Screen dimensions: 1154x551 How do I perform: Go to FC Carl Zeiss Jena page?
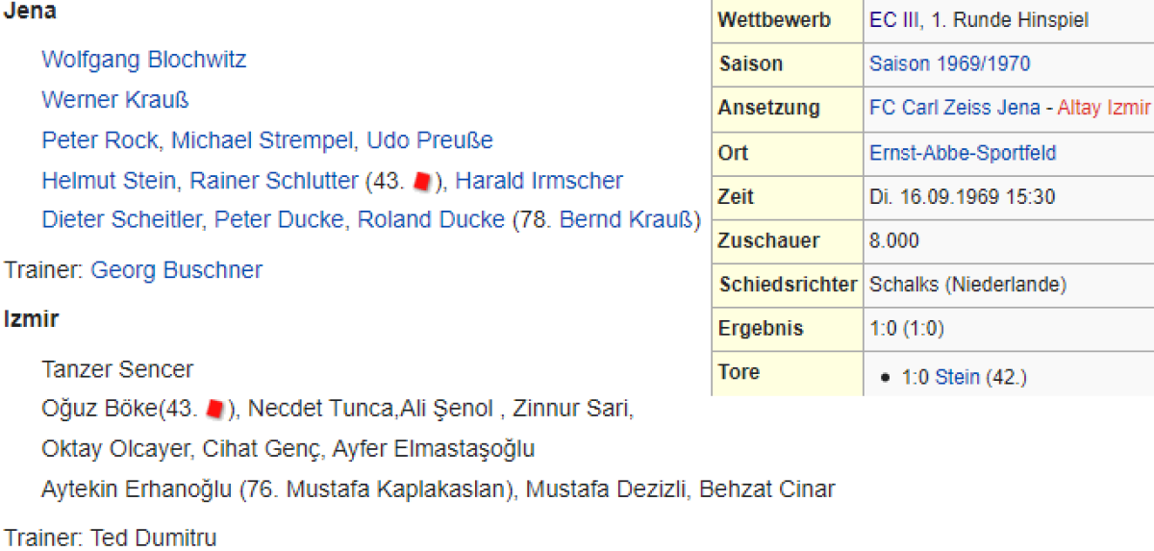pyautogui.click(x=954, y=109)
